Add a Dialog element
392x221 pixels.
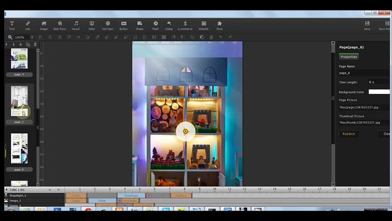pyautogui.click(x=169, y=26)
